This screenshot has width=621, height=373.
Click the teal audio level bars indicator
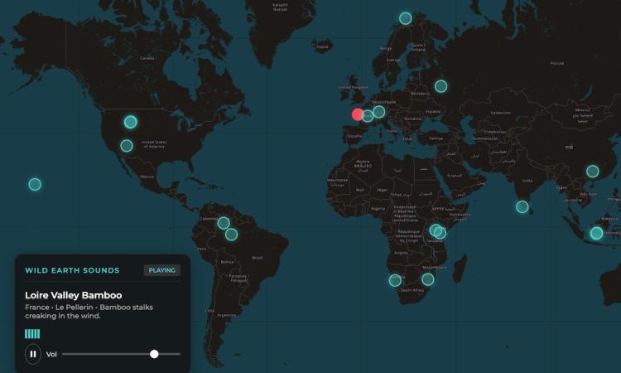tap(32, 333)
